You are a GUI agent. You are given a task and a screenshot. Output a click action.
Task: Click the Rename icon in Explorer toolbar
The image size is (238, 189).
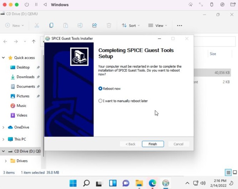(x=80, y=25)
